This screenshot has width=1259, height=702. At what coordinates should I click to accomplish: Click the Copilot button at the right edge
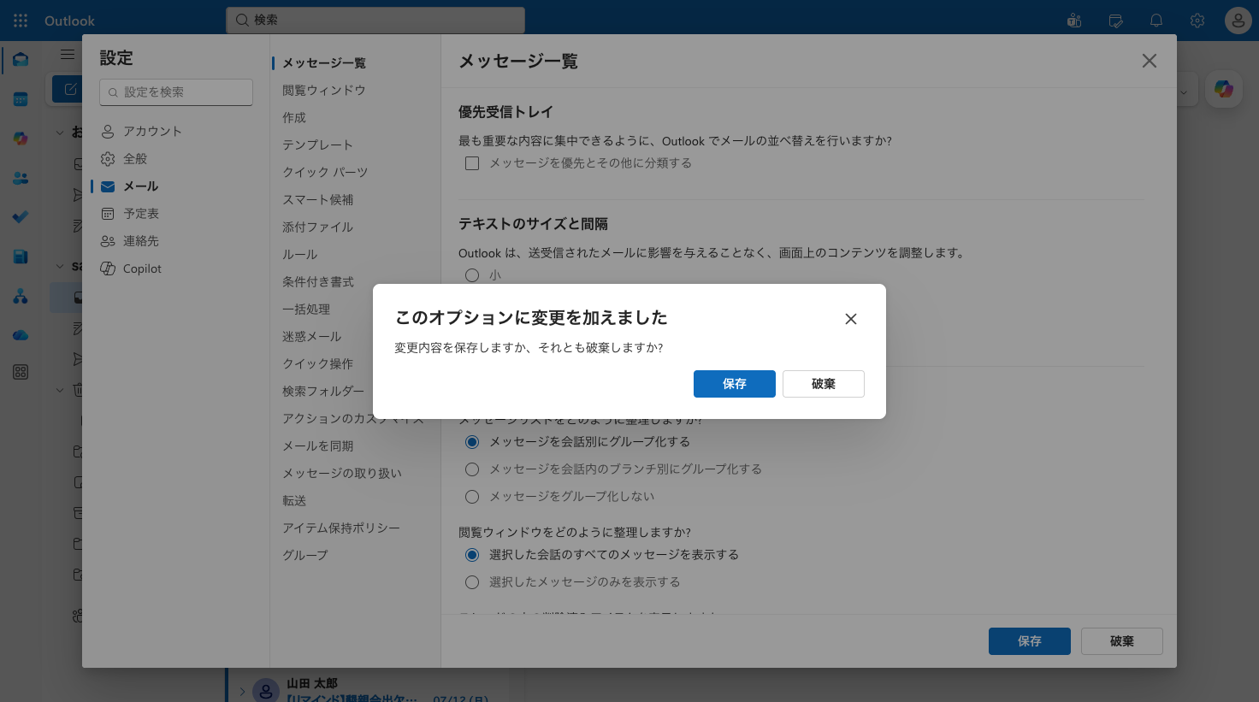click(1224, 89)
